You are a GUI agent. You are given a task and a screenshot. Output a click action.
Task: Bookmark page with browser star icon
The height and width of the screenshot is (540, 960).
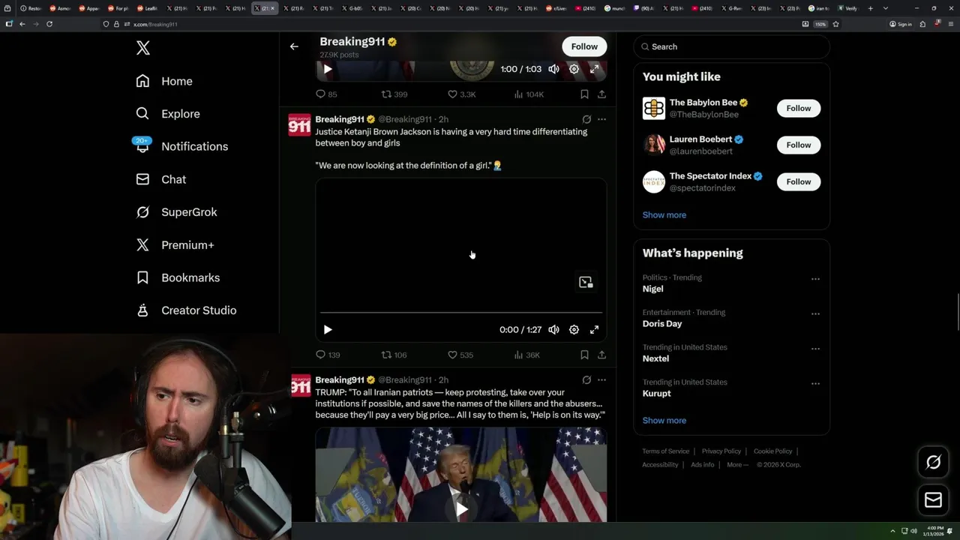pos(835,24)
